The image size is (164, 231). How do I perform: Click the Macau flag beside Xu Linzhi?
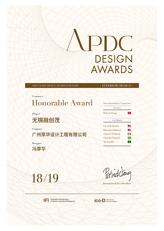tap(129, 142)
